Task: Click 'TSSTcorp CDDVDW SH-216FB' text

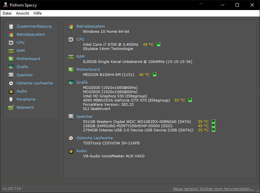Action: (111, 143)
